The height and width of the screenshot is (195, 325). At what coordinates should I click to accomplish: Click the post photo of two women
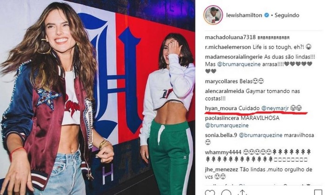(x=98, y=97)
